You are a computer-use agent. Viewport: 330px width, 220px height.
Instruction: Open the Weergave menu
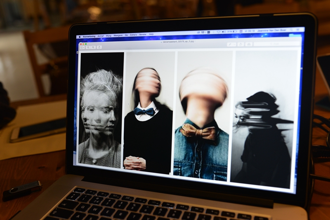[118, 36]
